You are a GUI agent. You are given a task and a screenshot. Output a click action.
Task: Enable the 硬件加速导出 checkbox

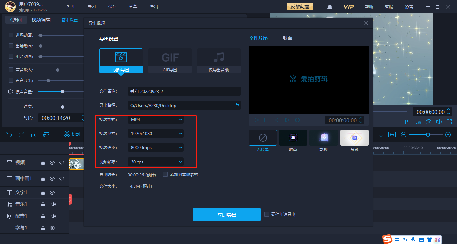tap(267, 214)
